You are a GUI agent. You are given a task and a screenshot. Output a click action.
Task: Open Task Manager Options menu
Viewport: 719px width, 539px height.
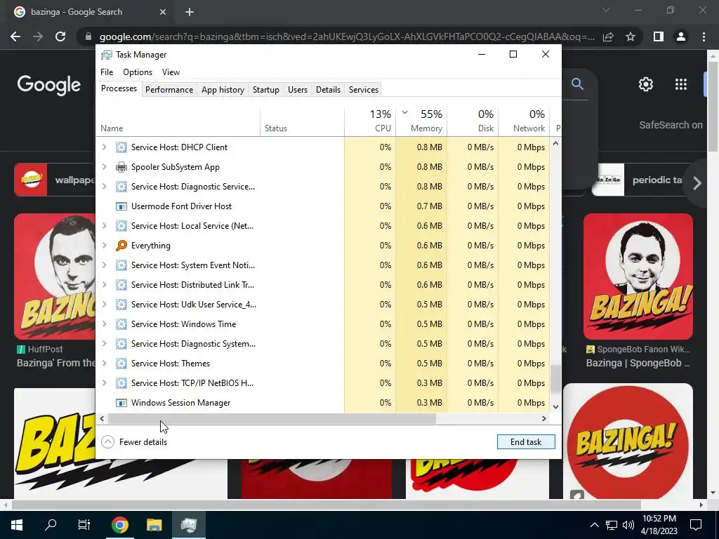pyautogui.click(x=138, y=72)
